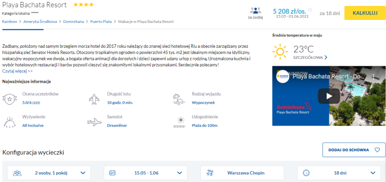Click the Samolot plane icon

click(x=94, y=122)
